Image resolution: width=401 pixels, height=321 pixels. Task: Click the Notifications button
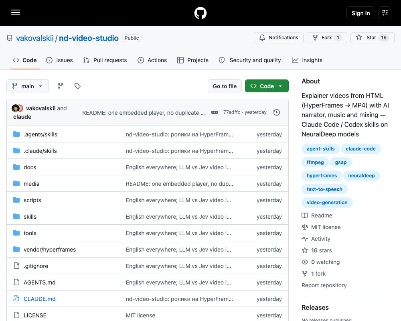pos(279,38)
